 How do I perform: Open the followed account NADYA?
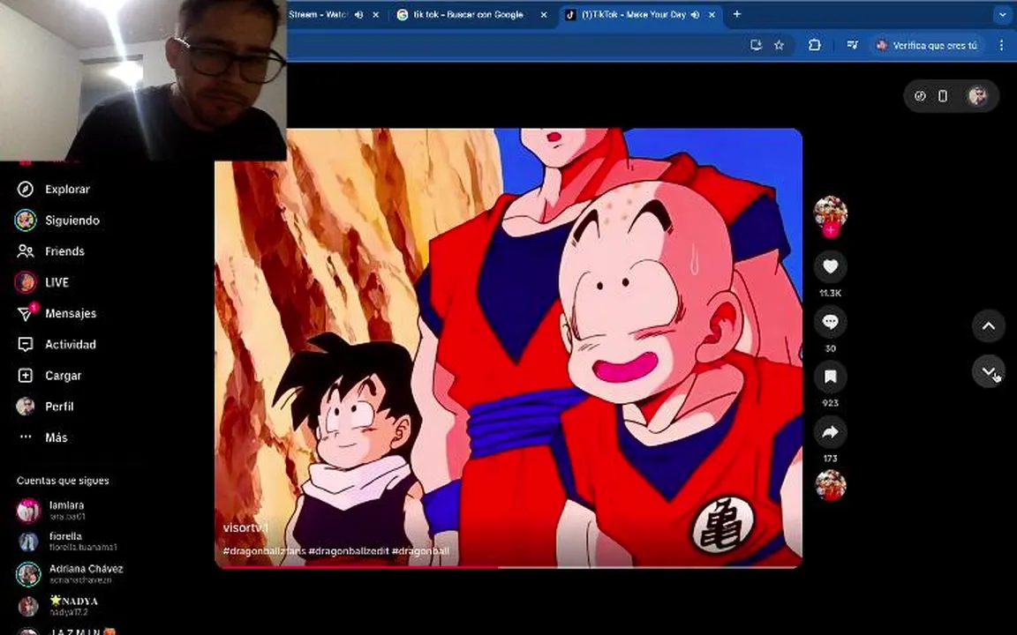point(57,606)
